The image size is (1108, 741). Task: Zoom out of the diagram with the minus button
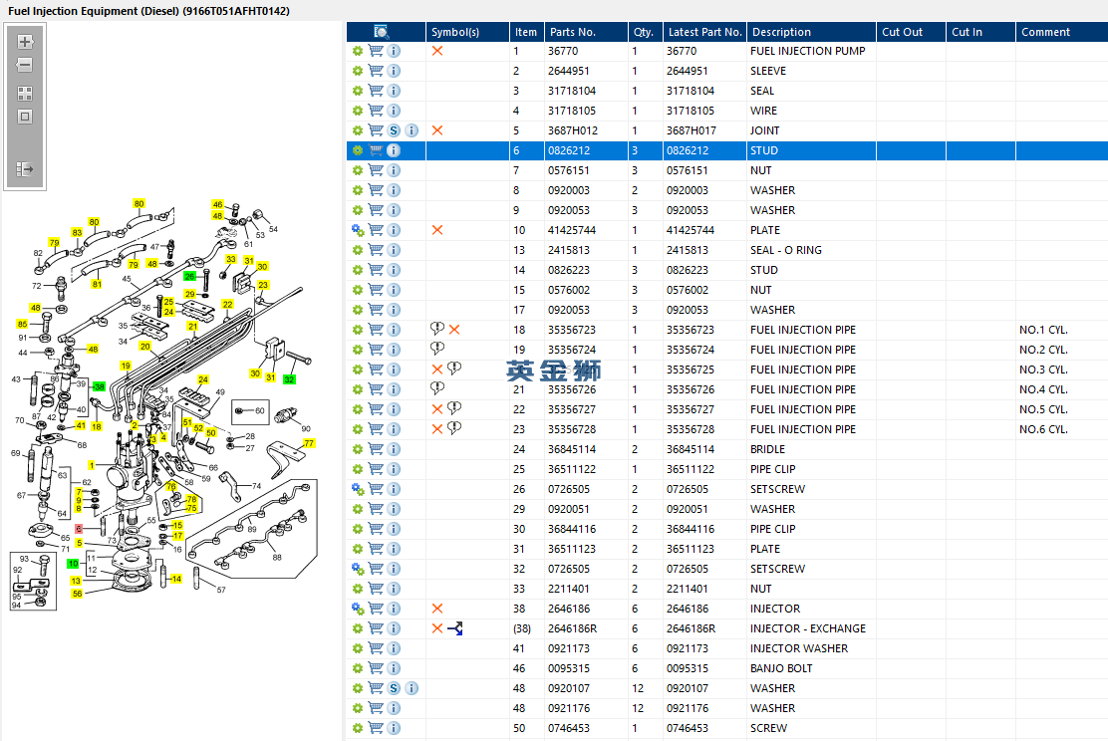(x=25, y=65)
